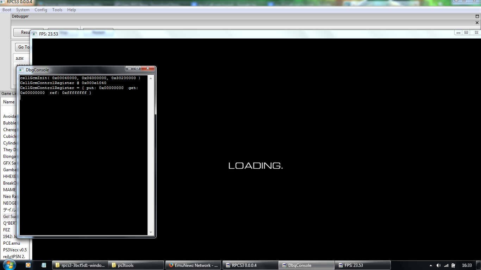Select the Go! Su entry in the game list

pos(10,217)
